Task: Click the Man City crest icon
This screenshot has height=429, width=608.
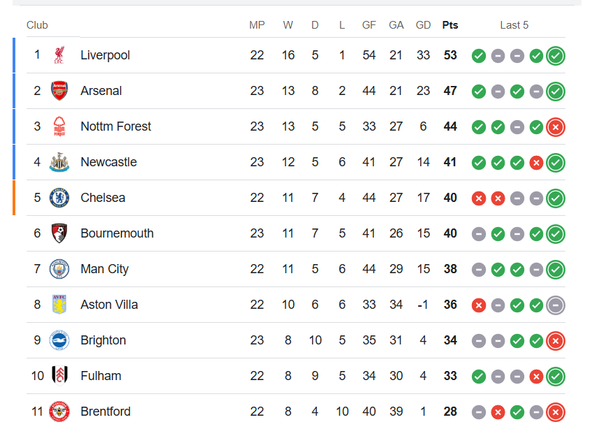Action: pyautogui.click(x=59, y=269)
